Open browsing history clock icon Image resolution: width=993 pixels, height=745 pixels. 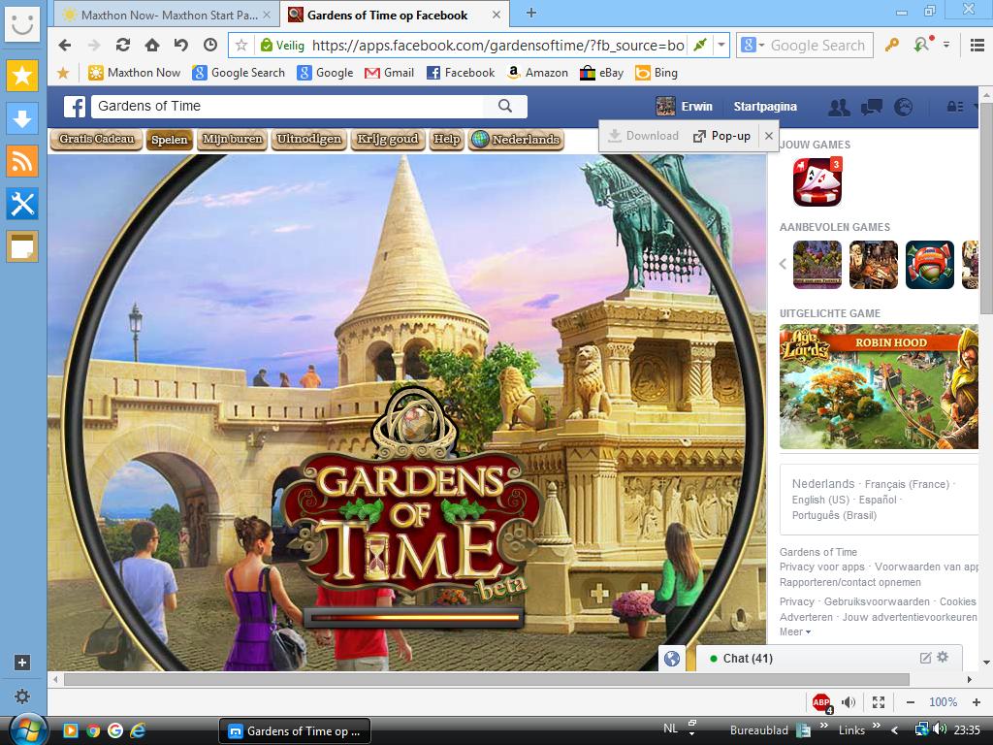click(x=210, y=45)
